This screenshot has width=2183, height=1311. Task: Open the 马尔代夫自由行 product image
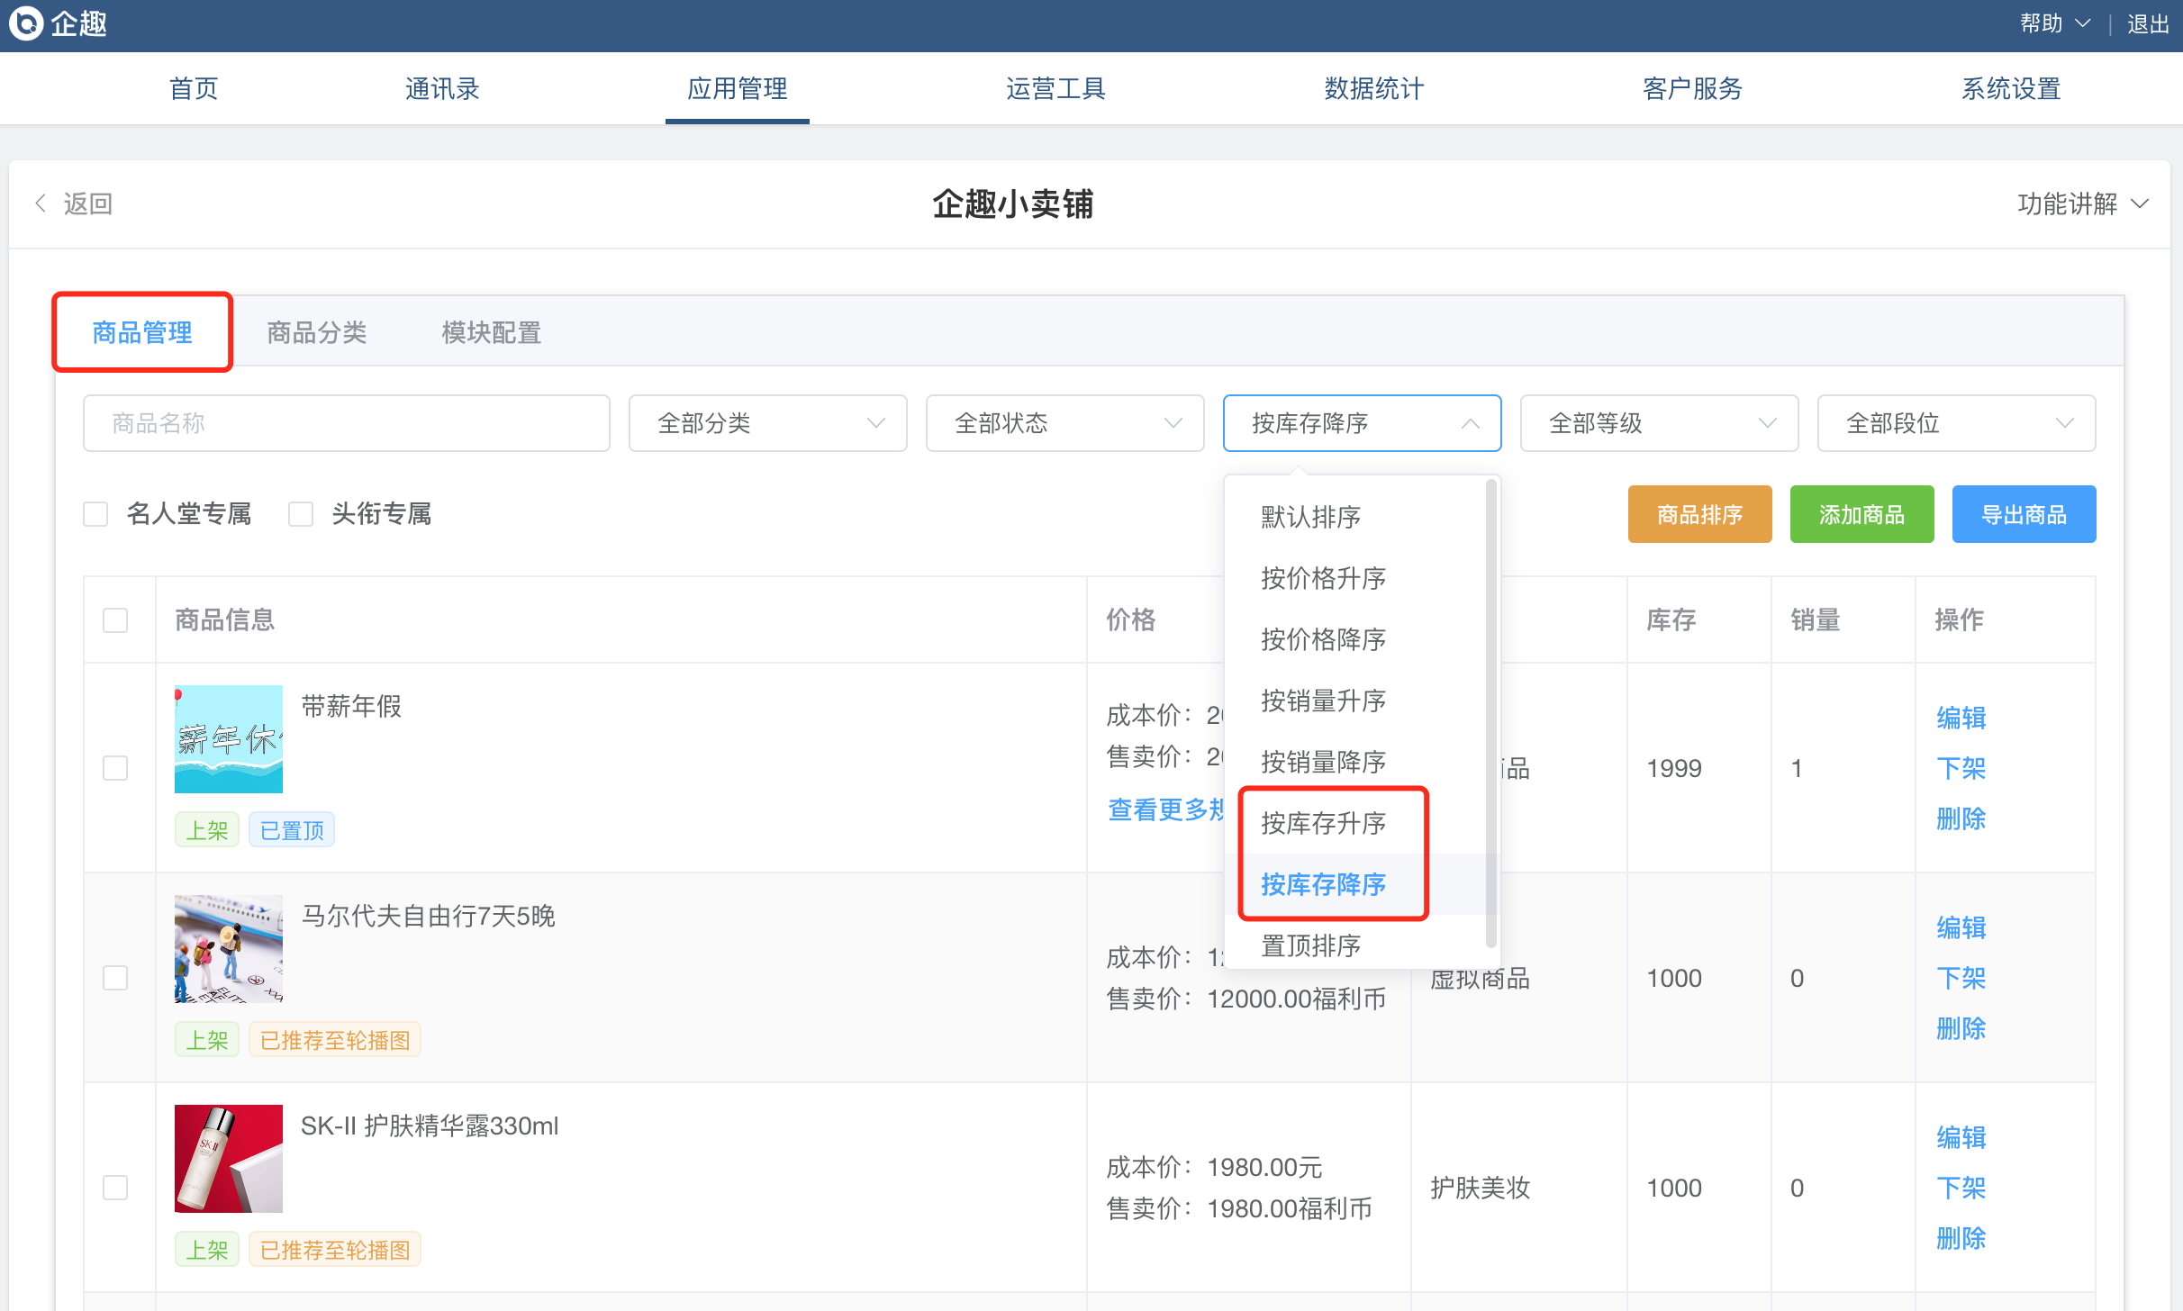coord(228,948)
